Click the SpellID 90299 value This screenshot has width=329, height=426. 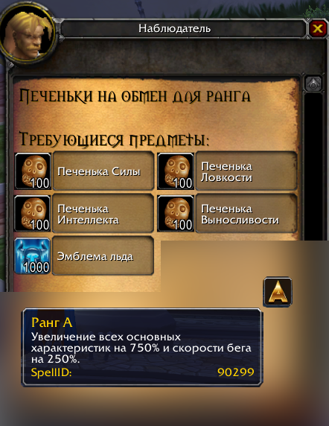tap(236, 372)
